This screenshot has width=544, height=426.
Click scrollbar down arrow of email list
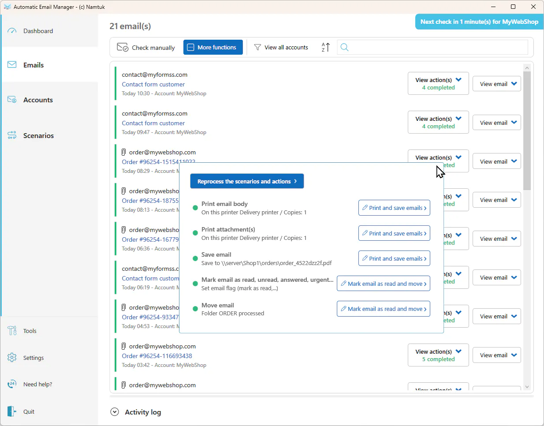point(527,387)
